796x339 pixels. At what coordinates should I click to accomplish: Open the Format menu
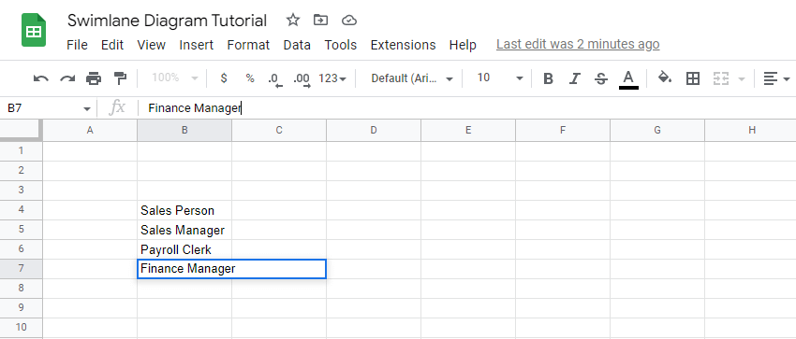248,45
